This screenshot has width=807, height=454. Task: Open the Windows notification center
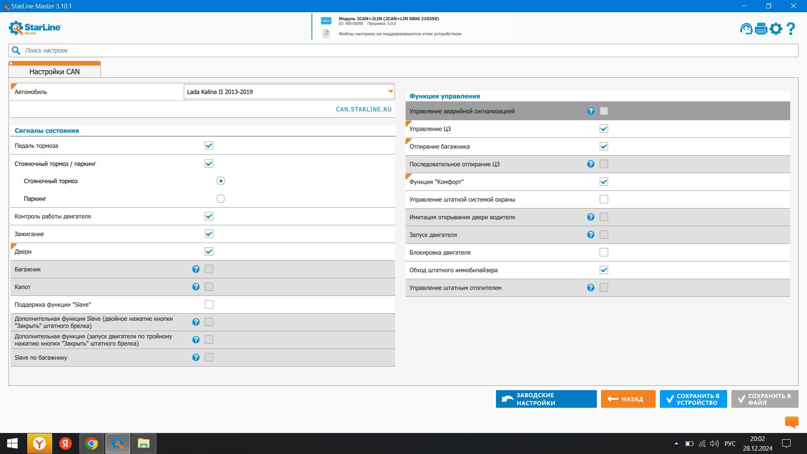[786, 443]
